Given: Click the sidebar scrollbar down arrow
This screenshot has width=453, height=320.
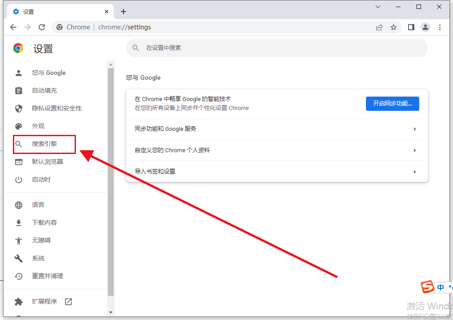Looking at the screenshot, I should click(111, 312).
